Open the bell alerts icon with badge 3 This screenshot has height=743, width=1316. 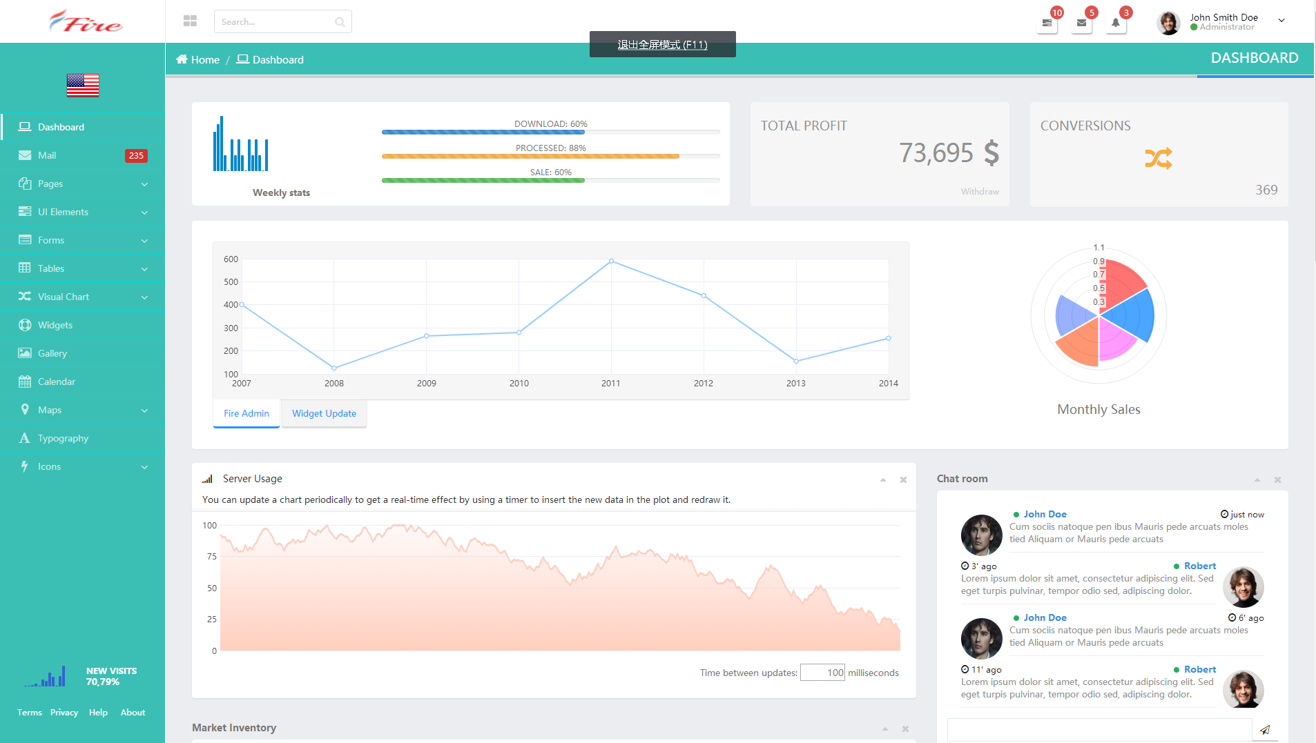1116,23
